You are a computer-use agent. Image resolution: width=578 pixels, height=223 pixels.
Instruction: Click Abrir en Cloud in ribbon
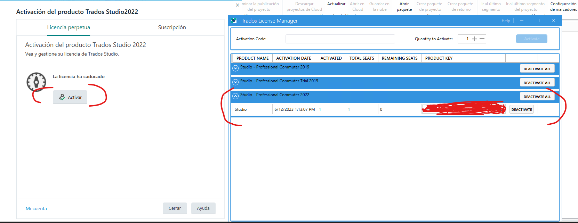click(357, 7)
